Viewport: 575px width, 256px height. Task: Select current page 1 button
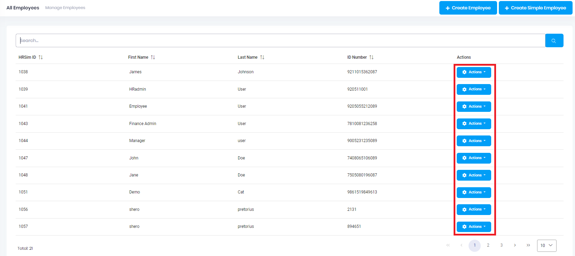[474, 245]
